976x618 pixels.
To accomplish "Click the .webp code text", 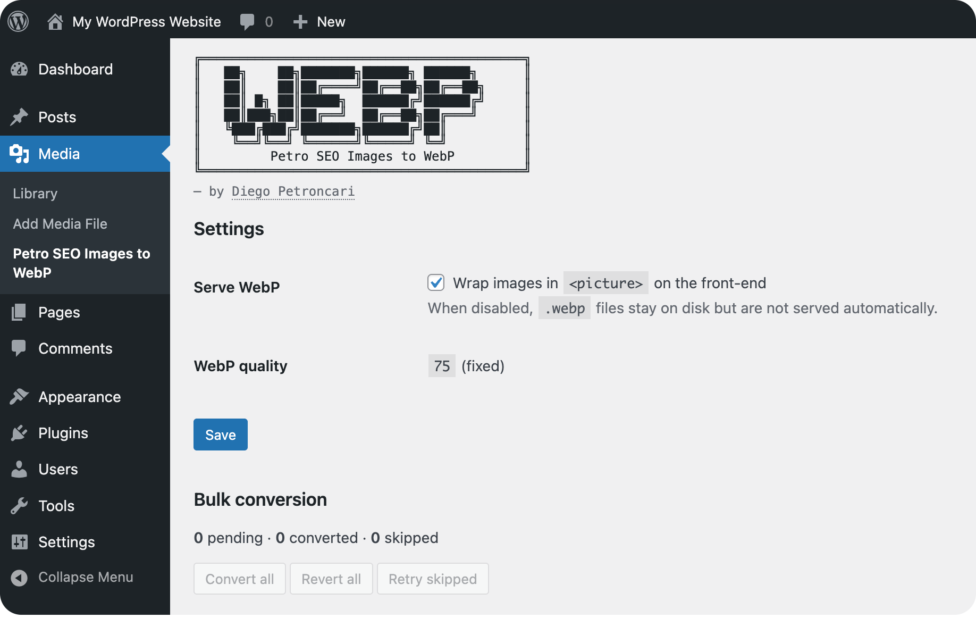I will (564, 308).
